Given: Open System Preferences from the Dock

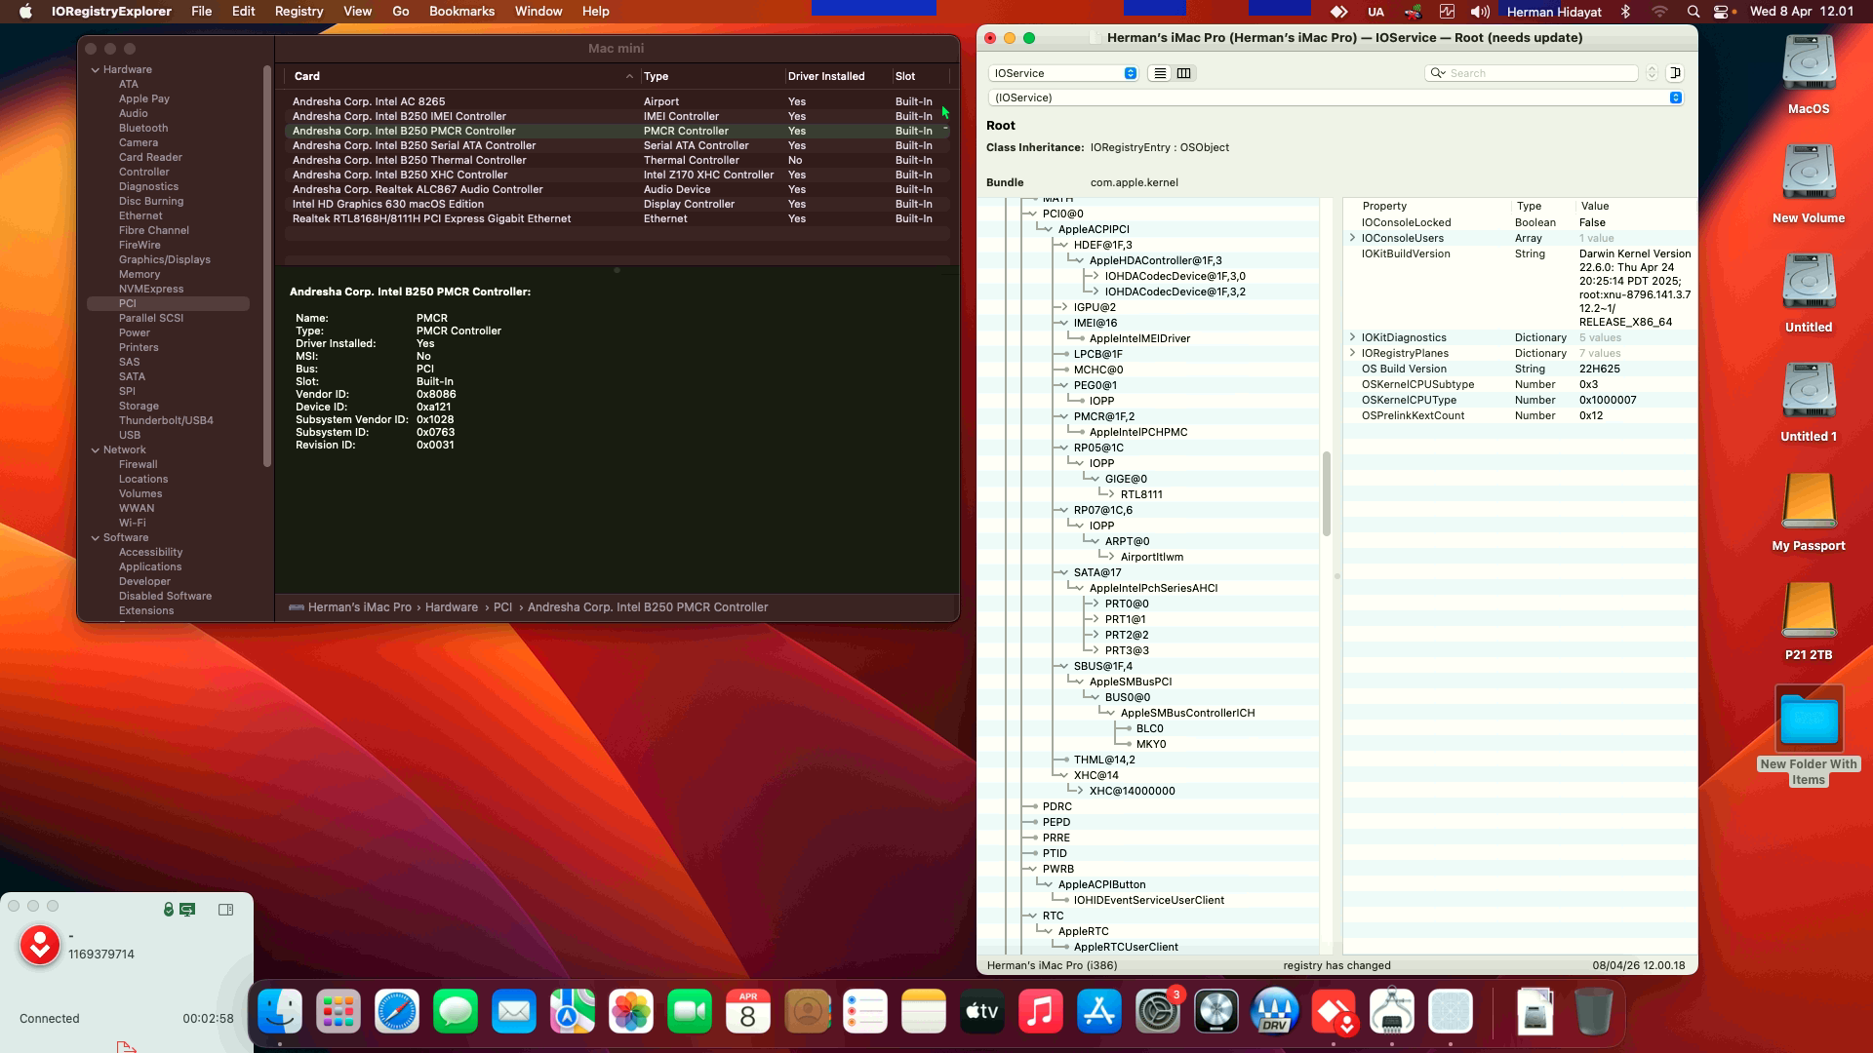Looking at the screenshot, I should (1158, 1012).
